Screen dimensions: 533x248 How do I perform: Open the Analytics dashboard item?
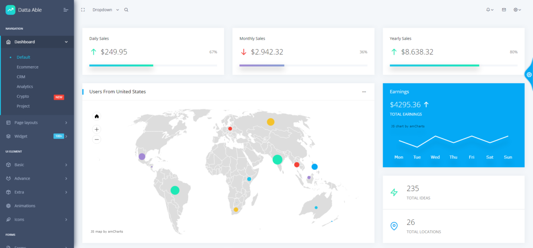pyautogui.click(x=25, y=87)
